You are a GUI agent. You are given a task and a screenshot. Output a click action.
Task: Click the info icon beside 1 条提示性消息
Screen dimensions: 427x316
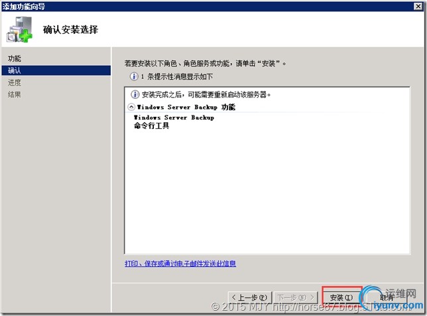tap(134, 76)
